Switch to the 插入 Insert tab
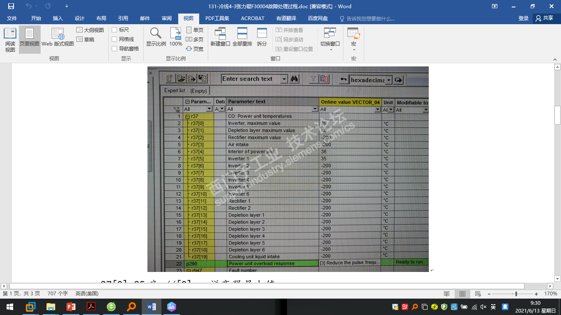The image size is (561, 315). [58, 18]
